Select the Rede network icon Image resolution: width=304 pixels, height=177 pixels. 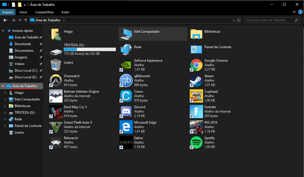coord(126,50)
